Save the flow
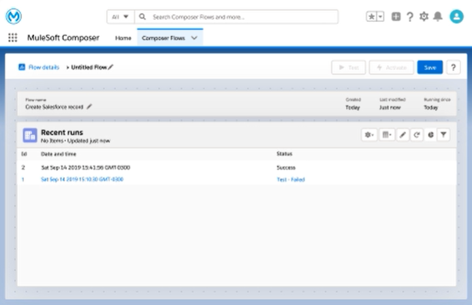Viewport: 472px width, 305px height. click(x=430, y=67)
